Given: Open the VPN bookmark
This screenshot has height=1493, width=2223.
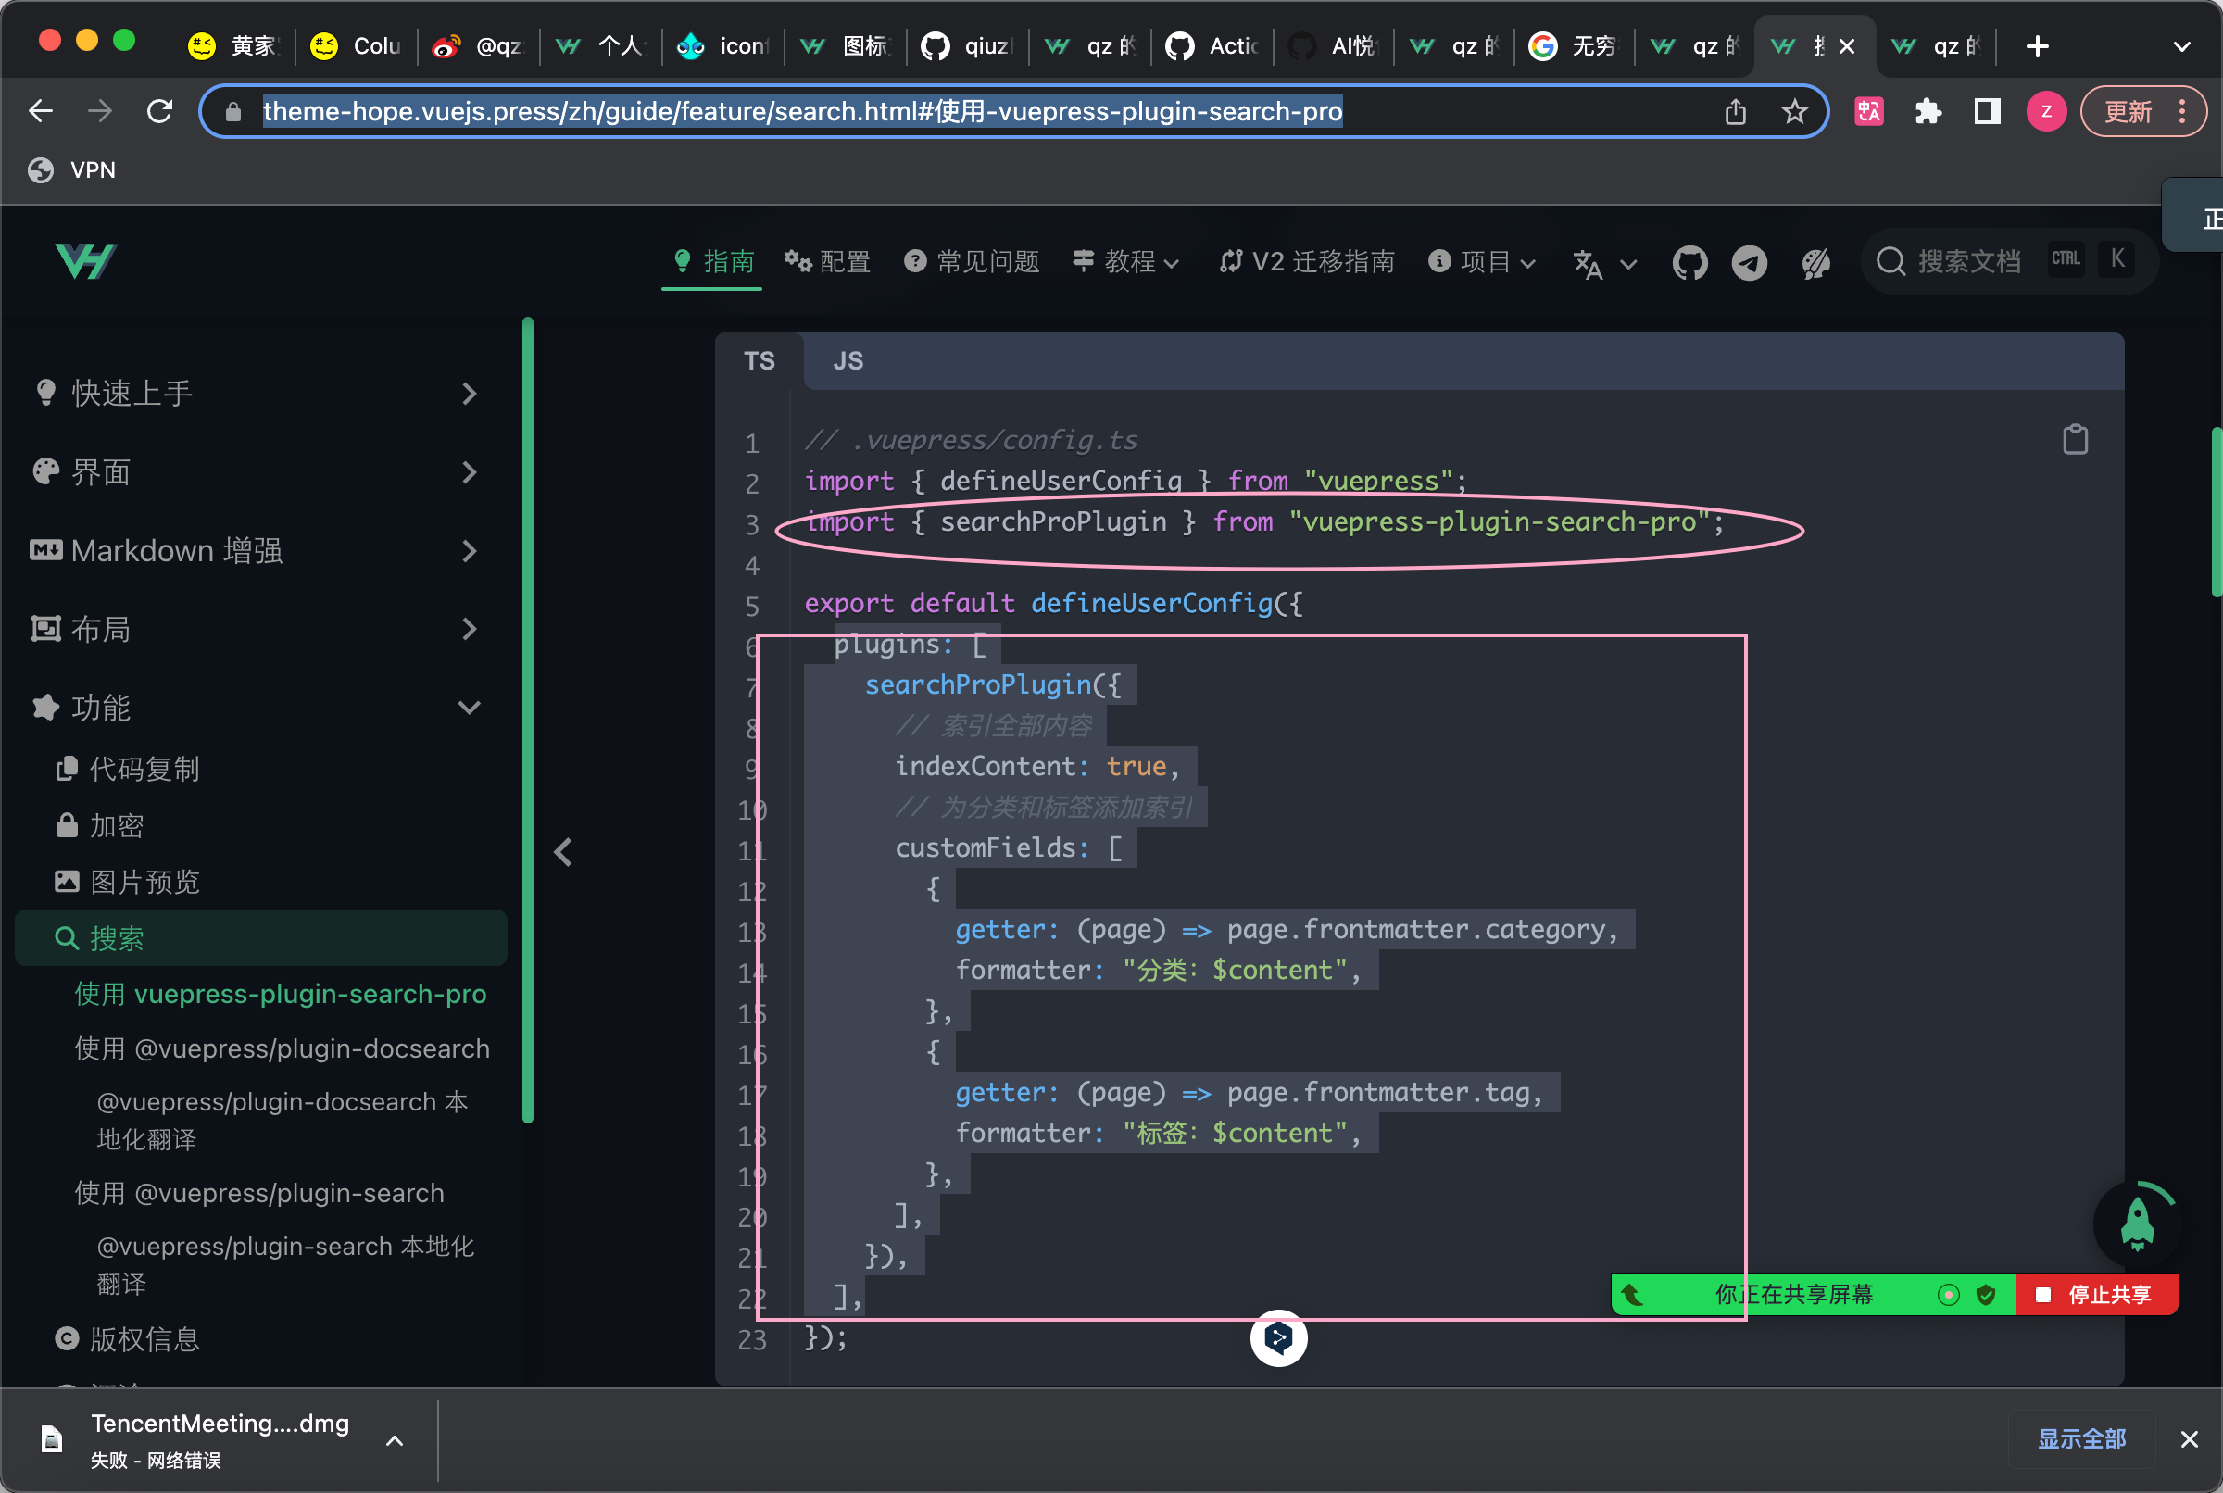Looking at the screenshot, I should pos(72,169).
